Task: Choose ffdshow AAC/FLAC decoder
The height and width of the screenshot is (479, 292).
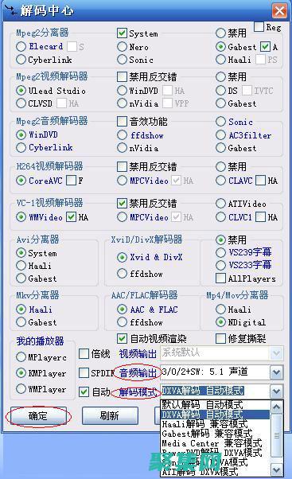Action: point(122,322)
